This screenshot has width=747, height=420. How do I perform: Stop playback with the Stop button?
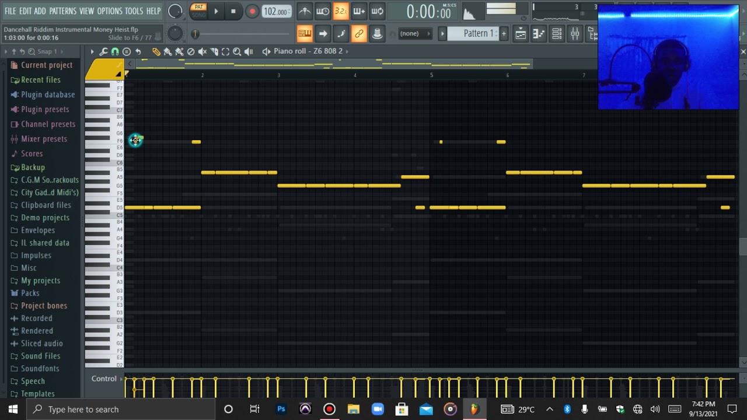(x=233, y=11)
